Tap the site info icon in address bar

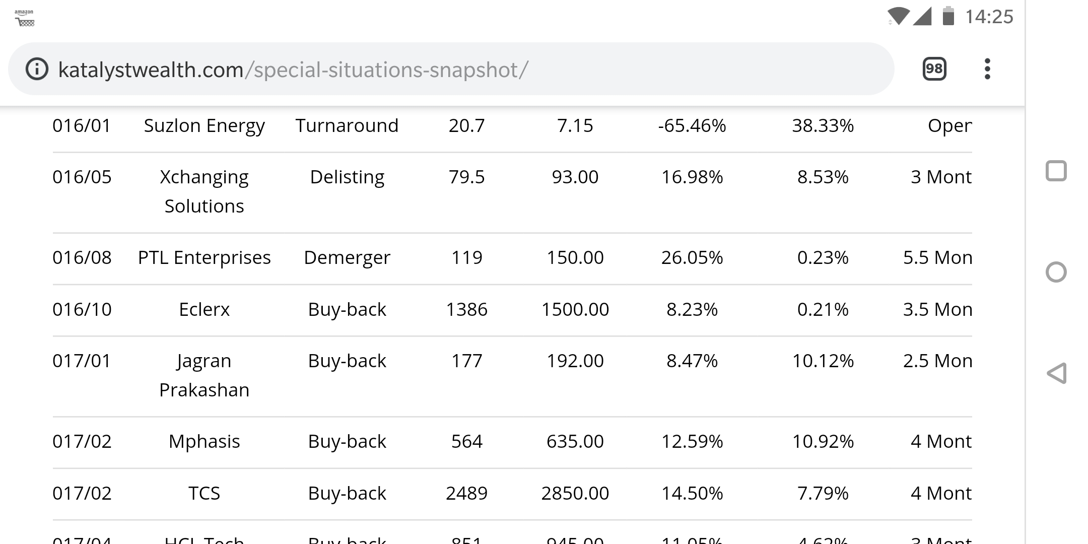37,69
